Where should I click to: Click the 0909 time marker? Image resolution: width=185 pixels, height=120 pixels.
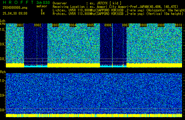[x=161, y=25]
